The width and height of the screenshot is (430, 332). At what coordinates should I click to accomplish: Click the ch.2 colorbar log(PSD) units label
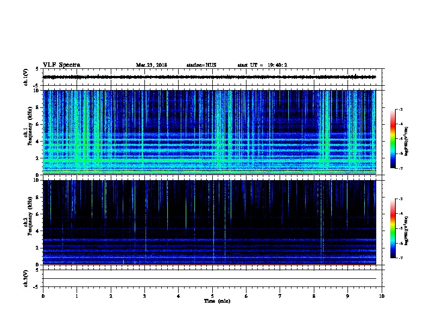point(407,231)
